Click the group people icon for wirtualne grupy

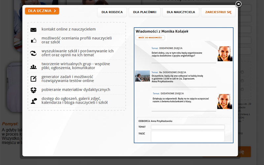[x=33, y=67]
